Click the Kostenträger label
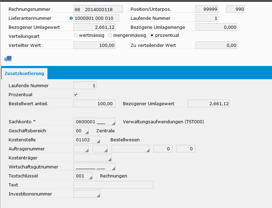The height and width of the screenshot is (208, 272). pyautogui.click(x=23, y=158)
